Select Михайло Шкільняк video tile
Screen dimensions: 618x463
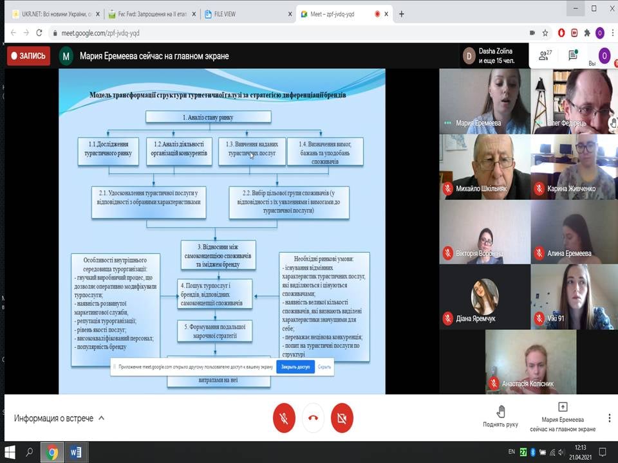click(484, 167)
